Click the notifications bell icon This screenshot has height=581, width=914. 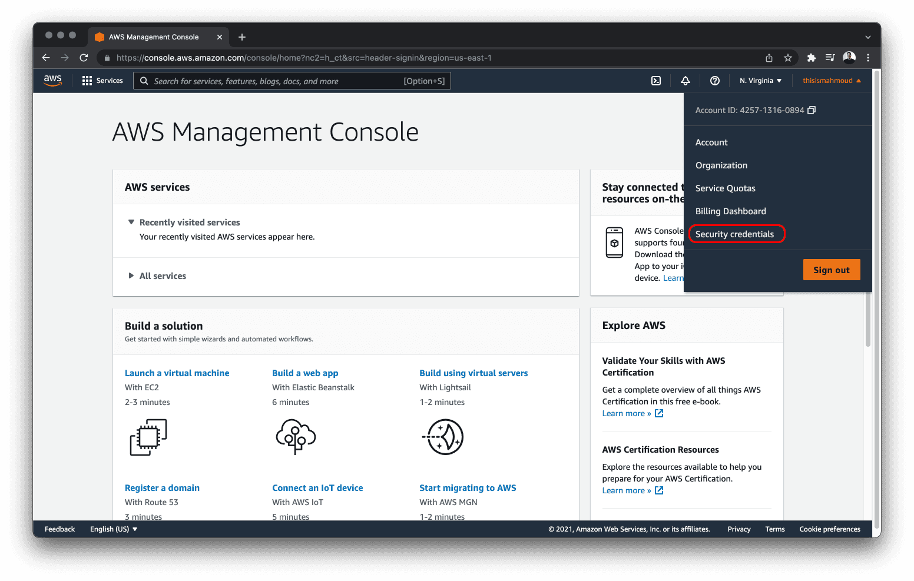click(685, 81)
